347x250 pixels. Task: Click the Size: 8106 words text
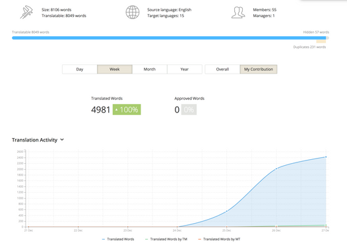coord(57,10)
